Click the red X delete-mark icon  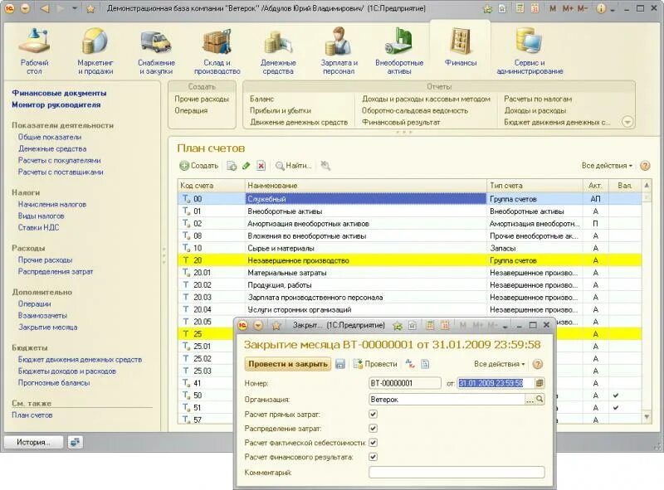[x=261, y=166]
